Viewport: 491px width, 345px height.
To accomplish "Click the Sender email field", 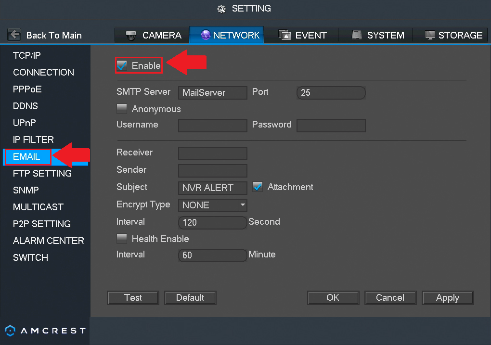I will coord(213,171).
